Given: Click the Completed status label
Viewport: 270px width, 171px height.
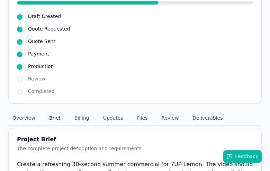Looking at the screenshot, I should click(x=41, y=91).
